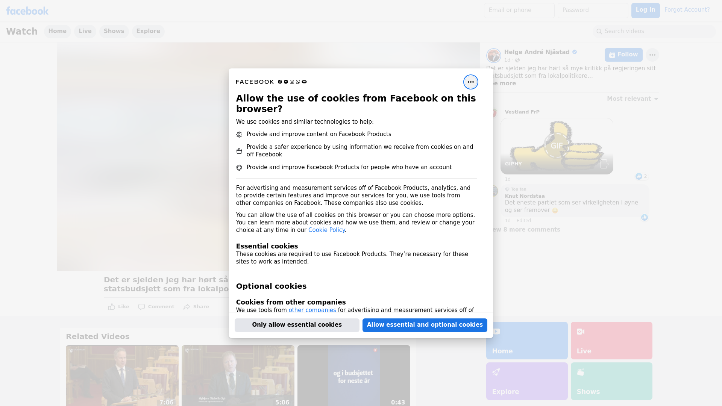
Task: Click the search magnifier icon in Search videos
Action: coord(599,32)
